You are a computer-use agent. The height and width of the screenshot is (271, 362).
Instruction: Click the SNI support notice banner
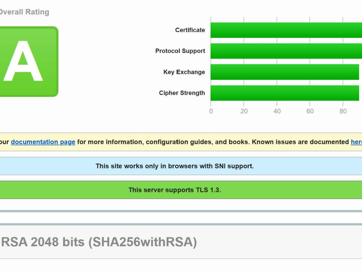175,166
